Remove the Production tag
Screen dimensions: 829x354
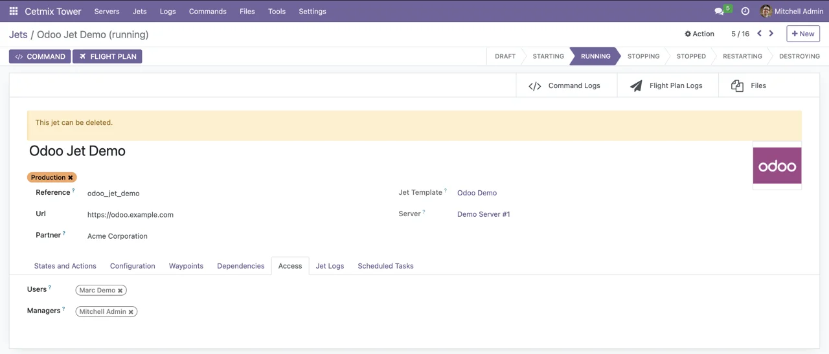point(71,177)
